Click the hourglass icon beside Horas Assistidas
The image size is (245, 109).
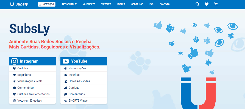click(66, 81)
